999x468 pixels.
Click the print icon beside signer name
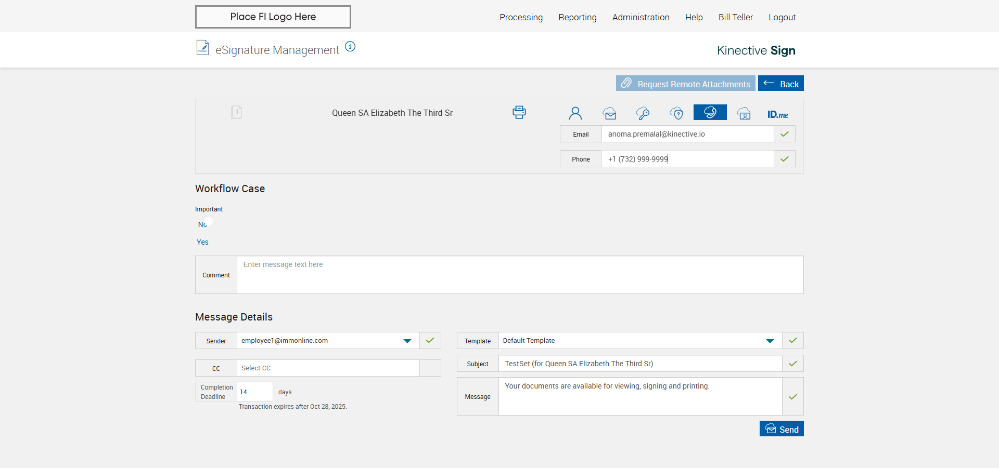[519, 112]
